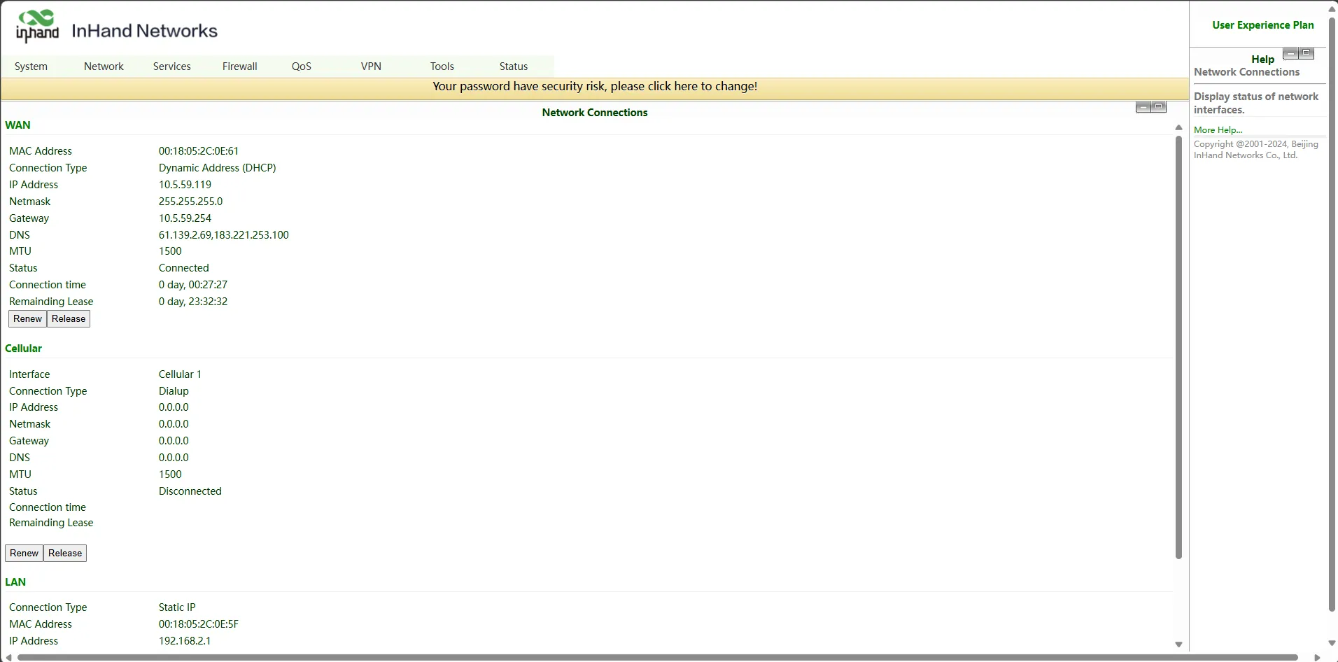Click the Cellular 1 interface value

coord(180,374)
